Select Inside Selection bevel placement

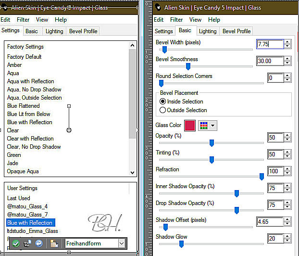click(x=162, y=102)
